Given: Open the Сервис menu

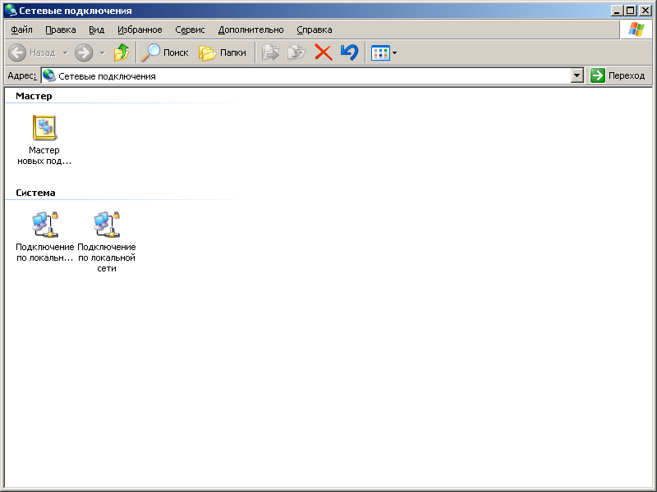Looking at the screenshot, I should [190, 30].
